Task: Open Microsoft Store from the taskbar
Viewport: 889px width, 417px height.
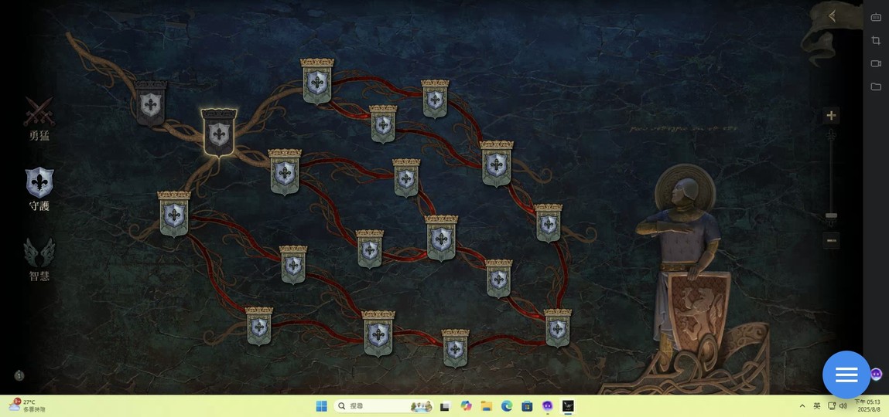Action: click(527, 405)
